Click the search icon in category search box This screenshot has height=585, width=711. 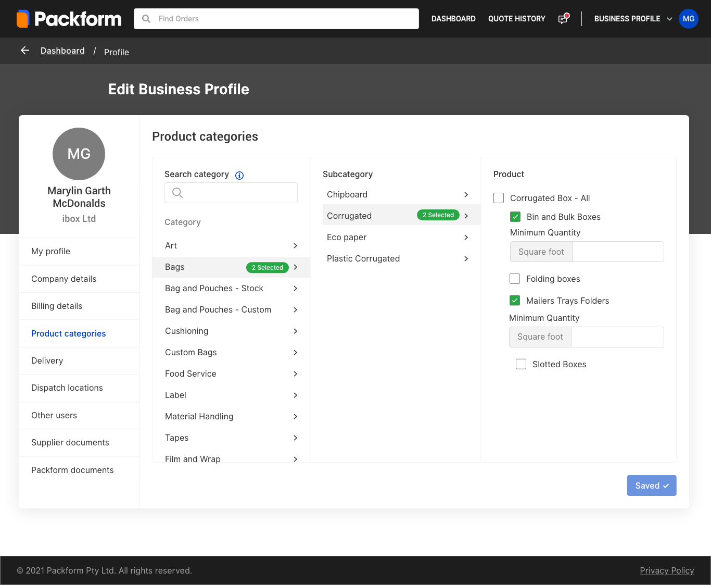[x=177, y=193]
